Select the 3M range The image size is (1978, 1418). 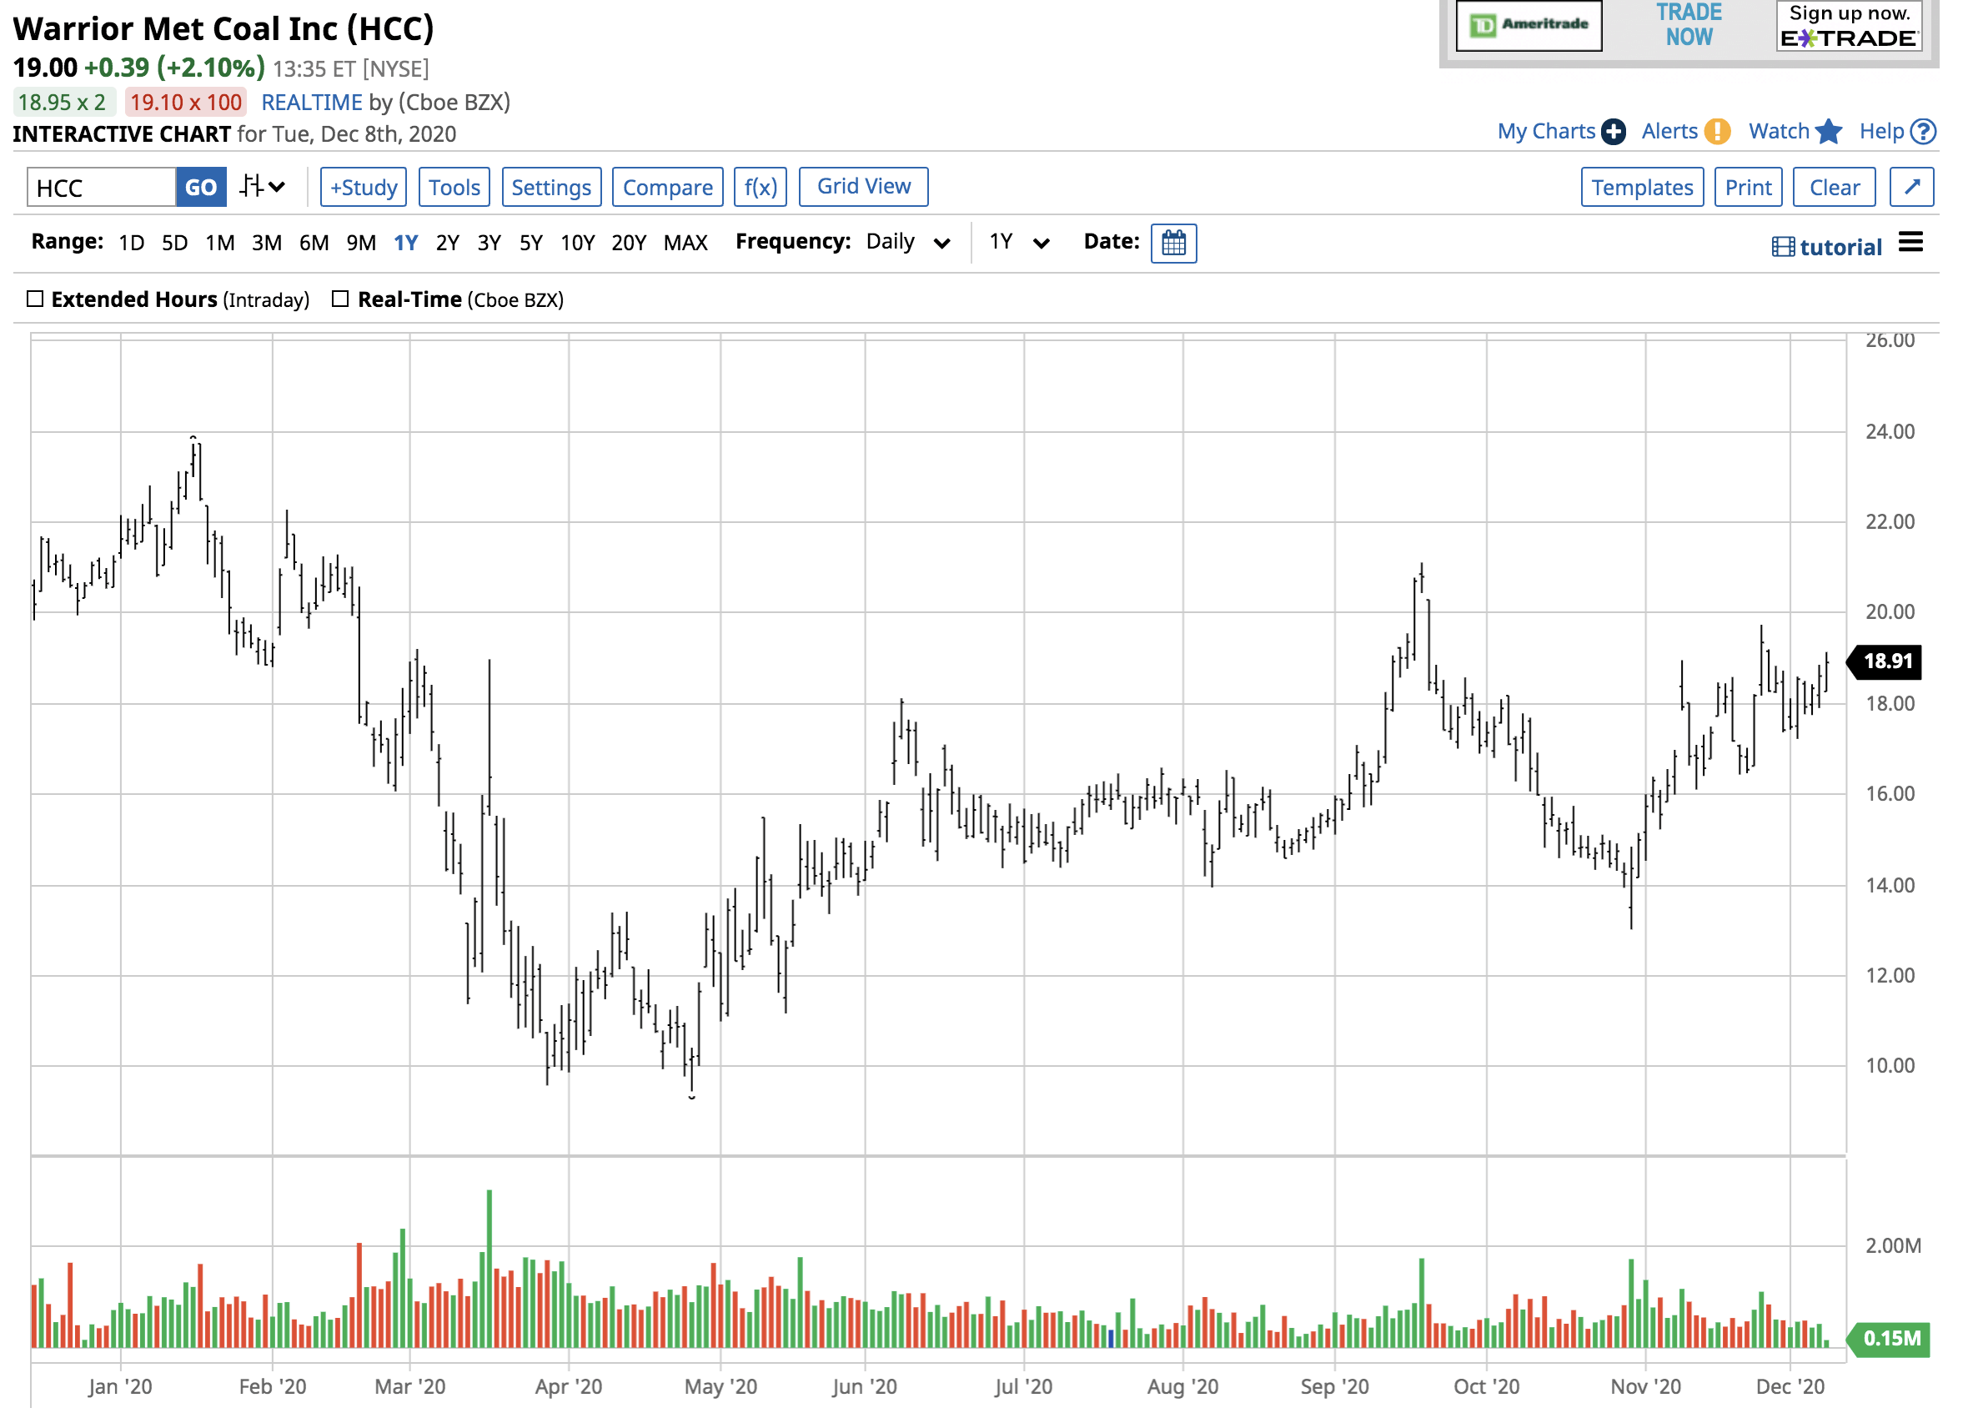[x=267, y=243]
